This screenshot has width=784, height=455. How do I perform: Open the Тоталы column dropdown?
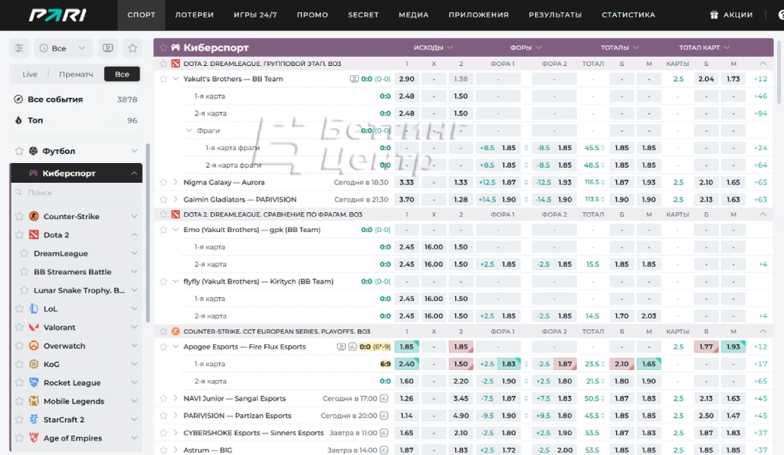tap(619, 48)
